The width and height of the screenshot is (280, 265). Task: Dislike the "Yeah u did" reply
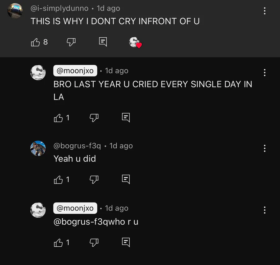[94, 180]
